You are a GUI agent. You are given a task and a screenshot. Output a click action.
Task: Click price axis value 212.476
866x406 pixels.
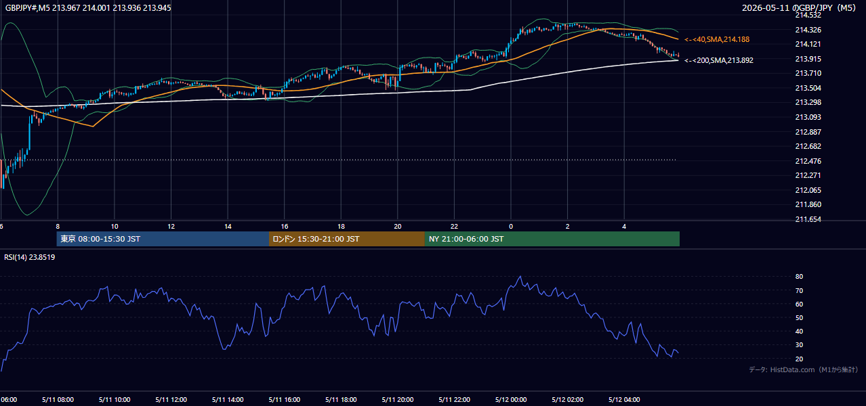click(808, 161)
